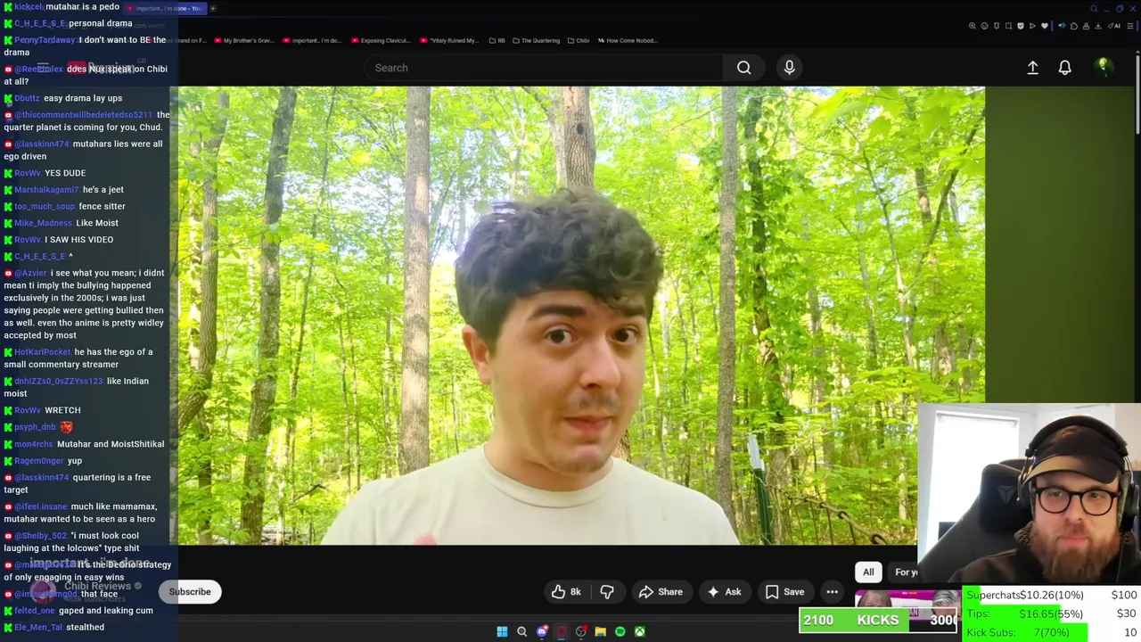Click chat username 'psyph_dnb'
Image resolution: width=1141 pixels, height=642 pixels.
35,427
